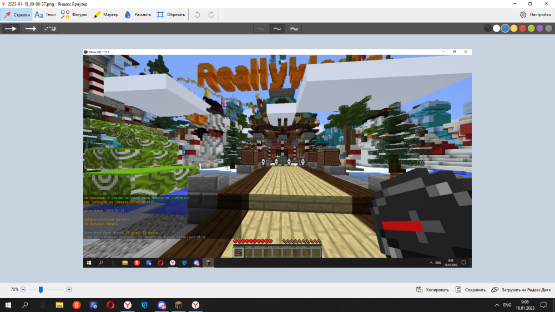Select the Размыть blur tool
Screen dimensions: 555x312
[x=137, y=14]
